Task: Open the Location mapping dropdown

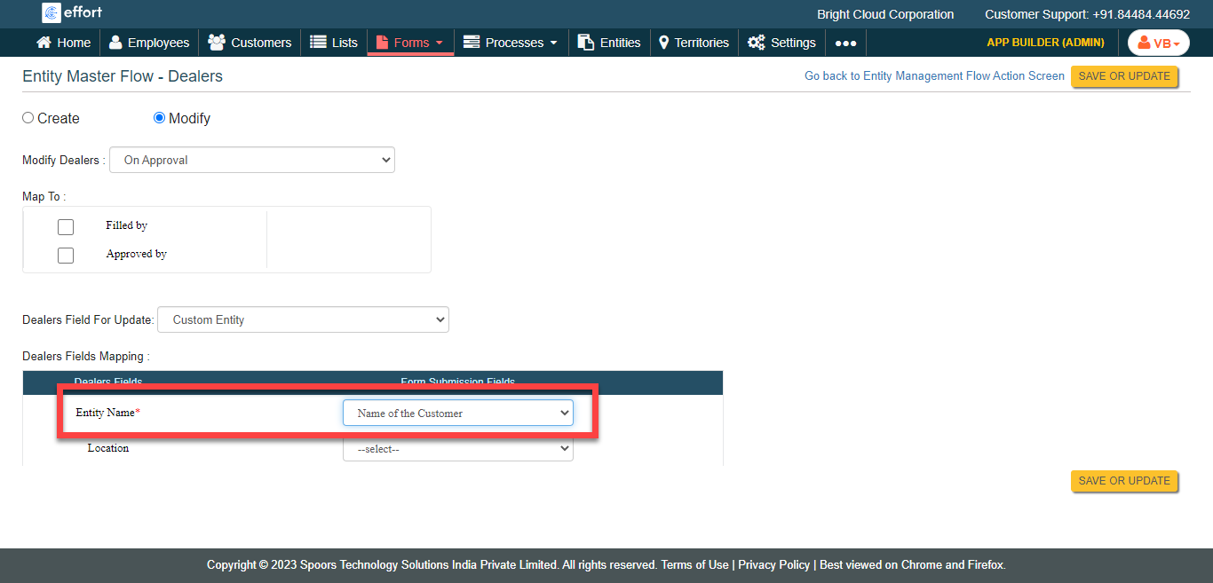Action: pyautogui.click(x=458, y=449)
